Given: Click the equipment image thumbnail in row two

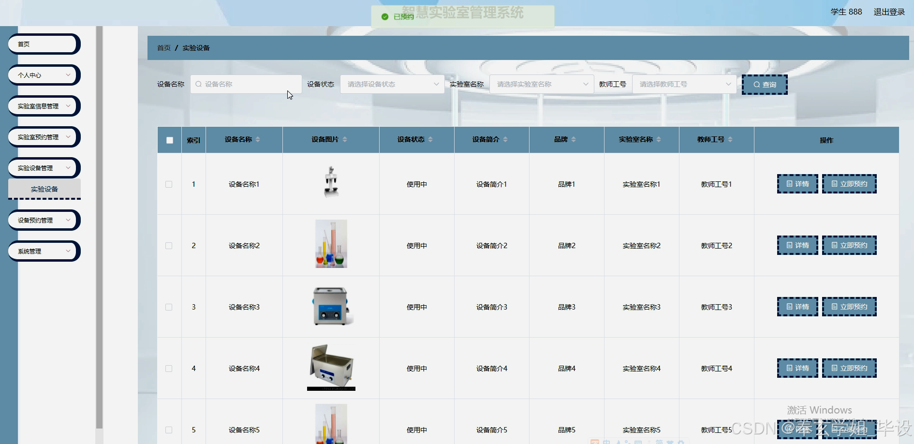Looking at the screenshot, I should click(x=331, y=244).
